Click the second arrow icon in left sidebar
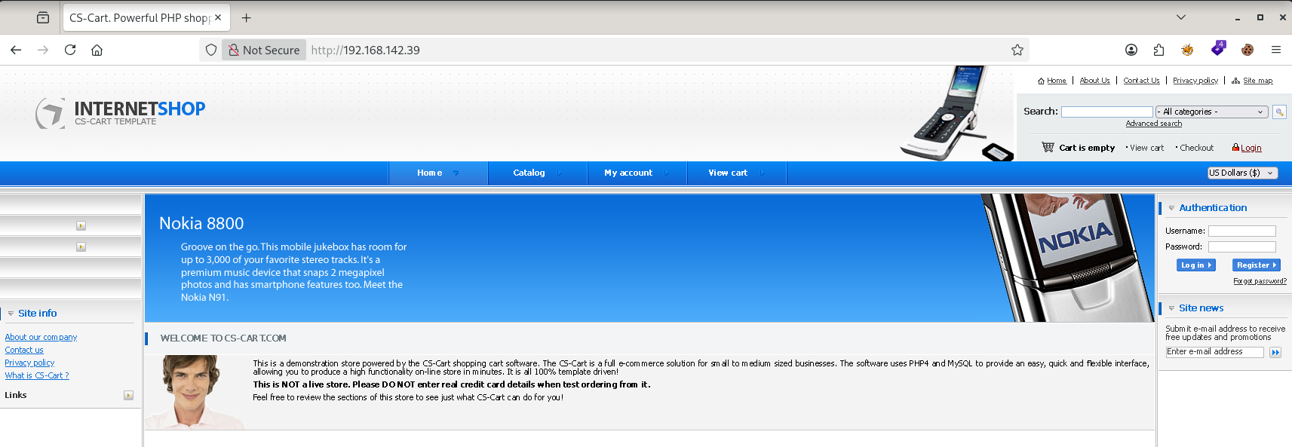Image resolution: width=1292 pixels, height=447 pixels. click(81, 246)
